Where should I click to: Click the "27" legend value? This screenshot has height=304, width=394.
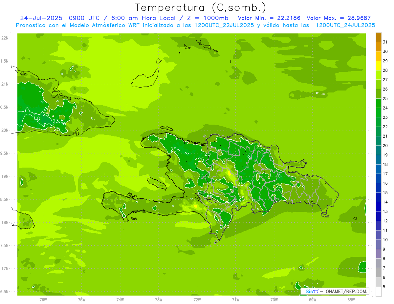pos(385,80)
